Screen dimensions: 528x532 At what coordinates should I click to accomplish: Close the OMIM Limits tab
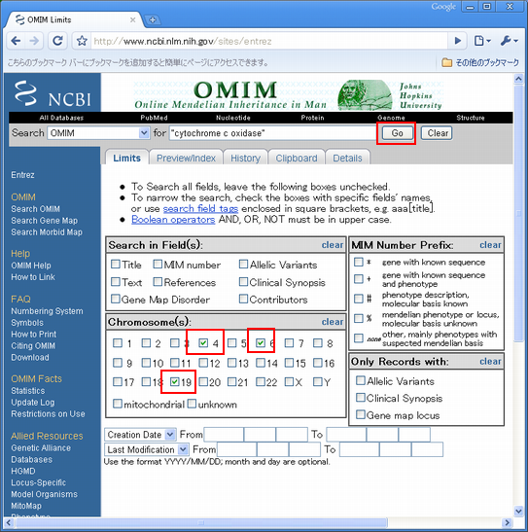(132, 20)
